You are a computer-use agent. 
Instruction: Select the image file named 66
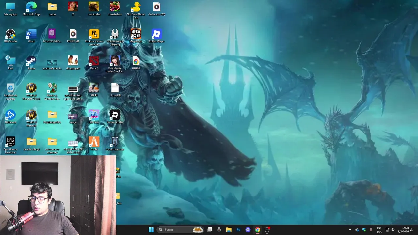pyautogui.click(x=73, y=9)
